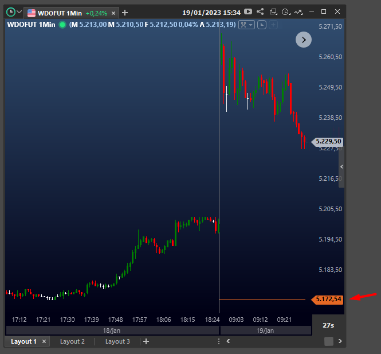Click the replay play icon
This screenshot has width=381, height=354.
248,11
